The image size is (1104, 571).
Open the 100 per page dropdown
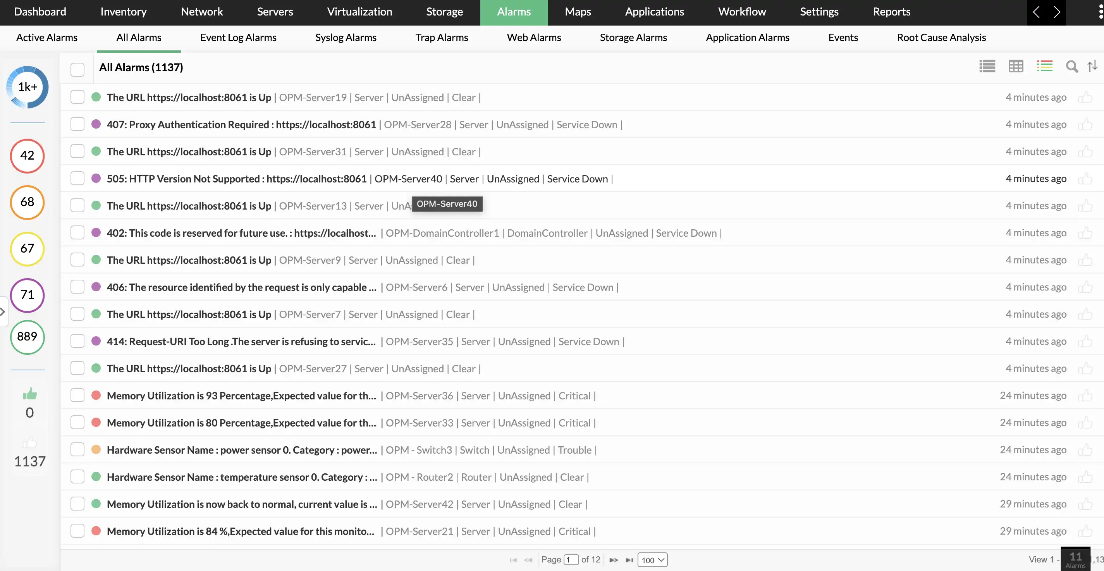click(652, 560)
